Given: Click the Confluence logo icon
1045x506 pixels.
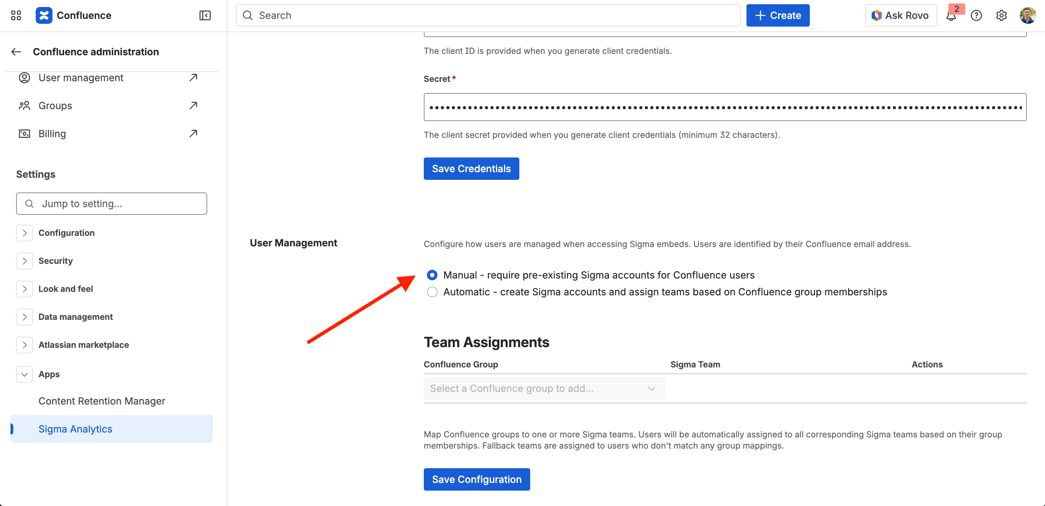Looking at the screenshot, I should click(x=44, y=15).
